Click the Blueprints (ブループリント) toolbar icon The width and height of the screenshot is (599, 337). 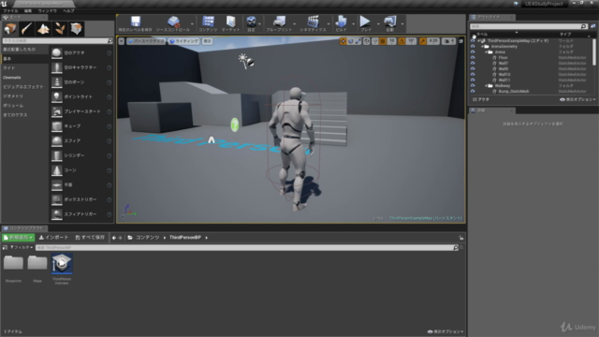(279, 22)
